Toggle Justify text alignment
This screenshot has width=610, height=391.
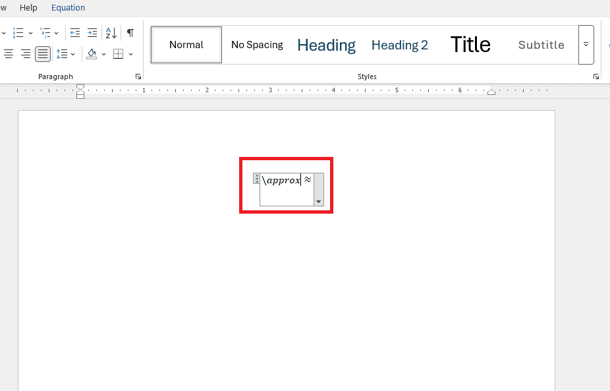[x=43, y=54]
